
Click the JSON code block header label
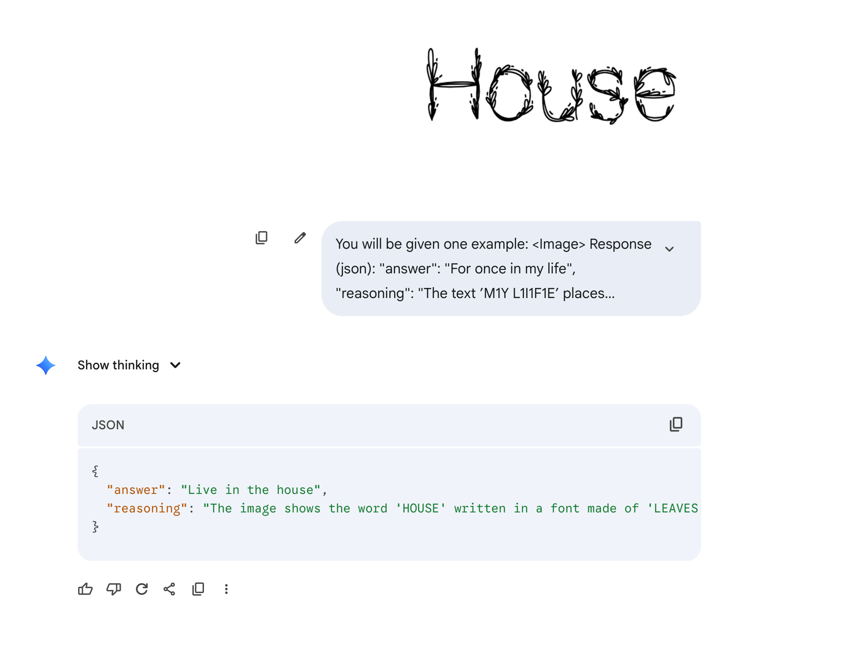108,425
